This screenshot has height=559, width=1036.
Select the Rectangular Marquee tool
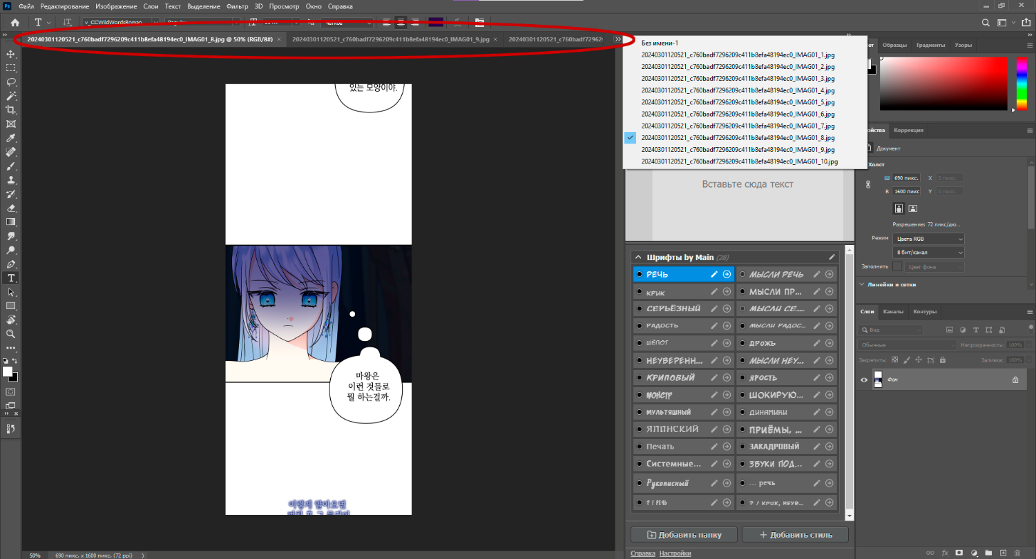[11, 68]
